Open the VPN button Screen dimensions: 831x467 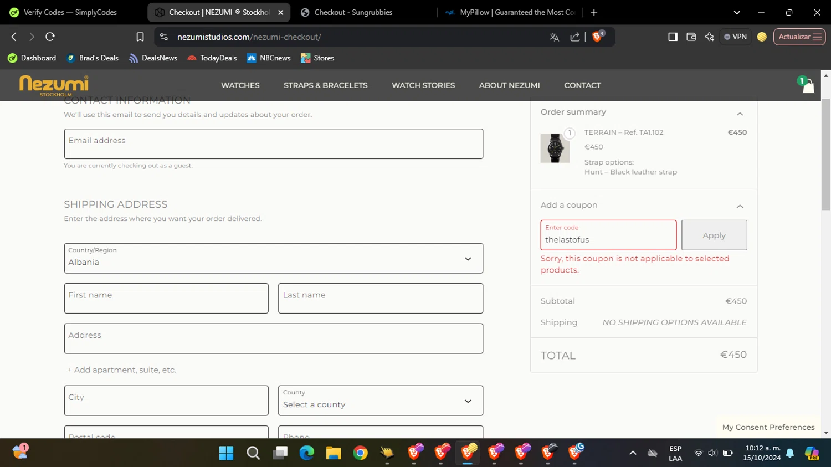735,37
